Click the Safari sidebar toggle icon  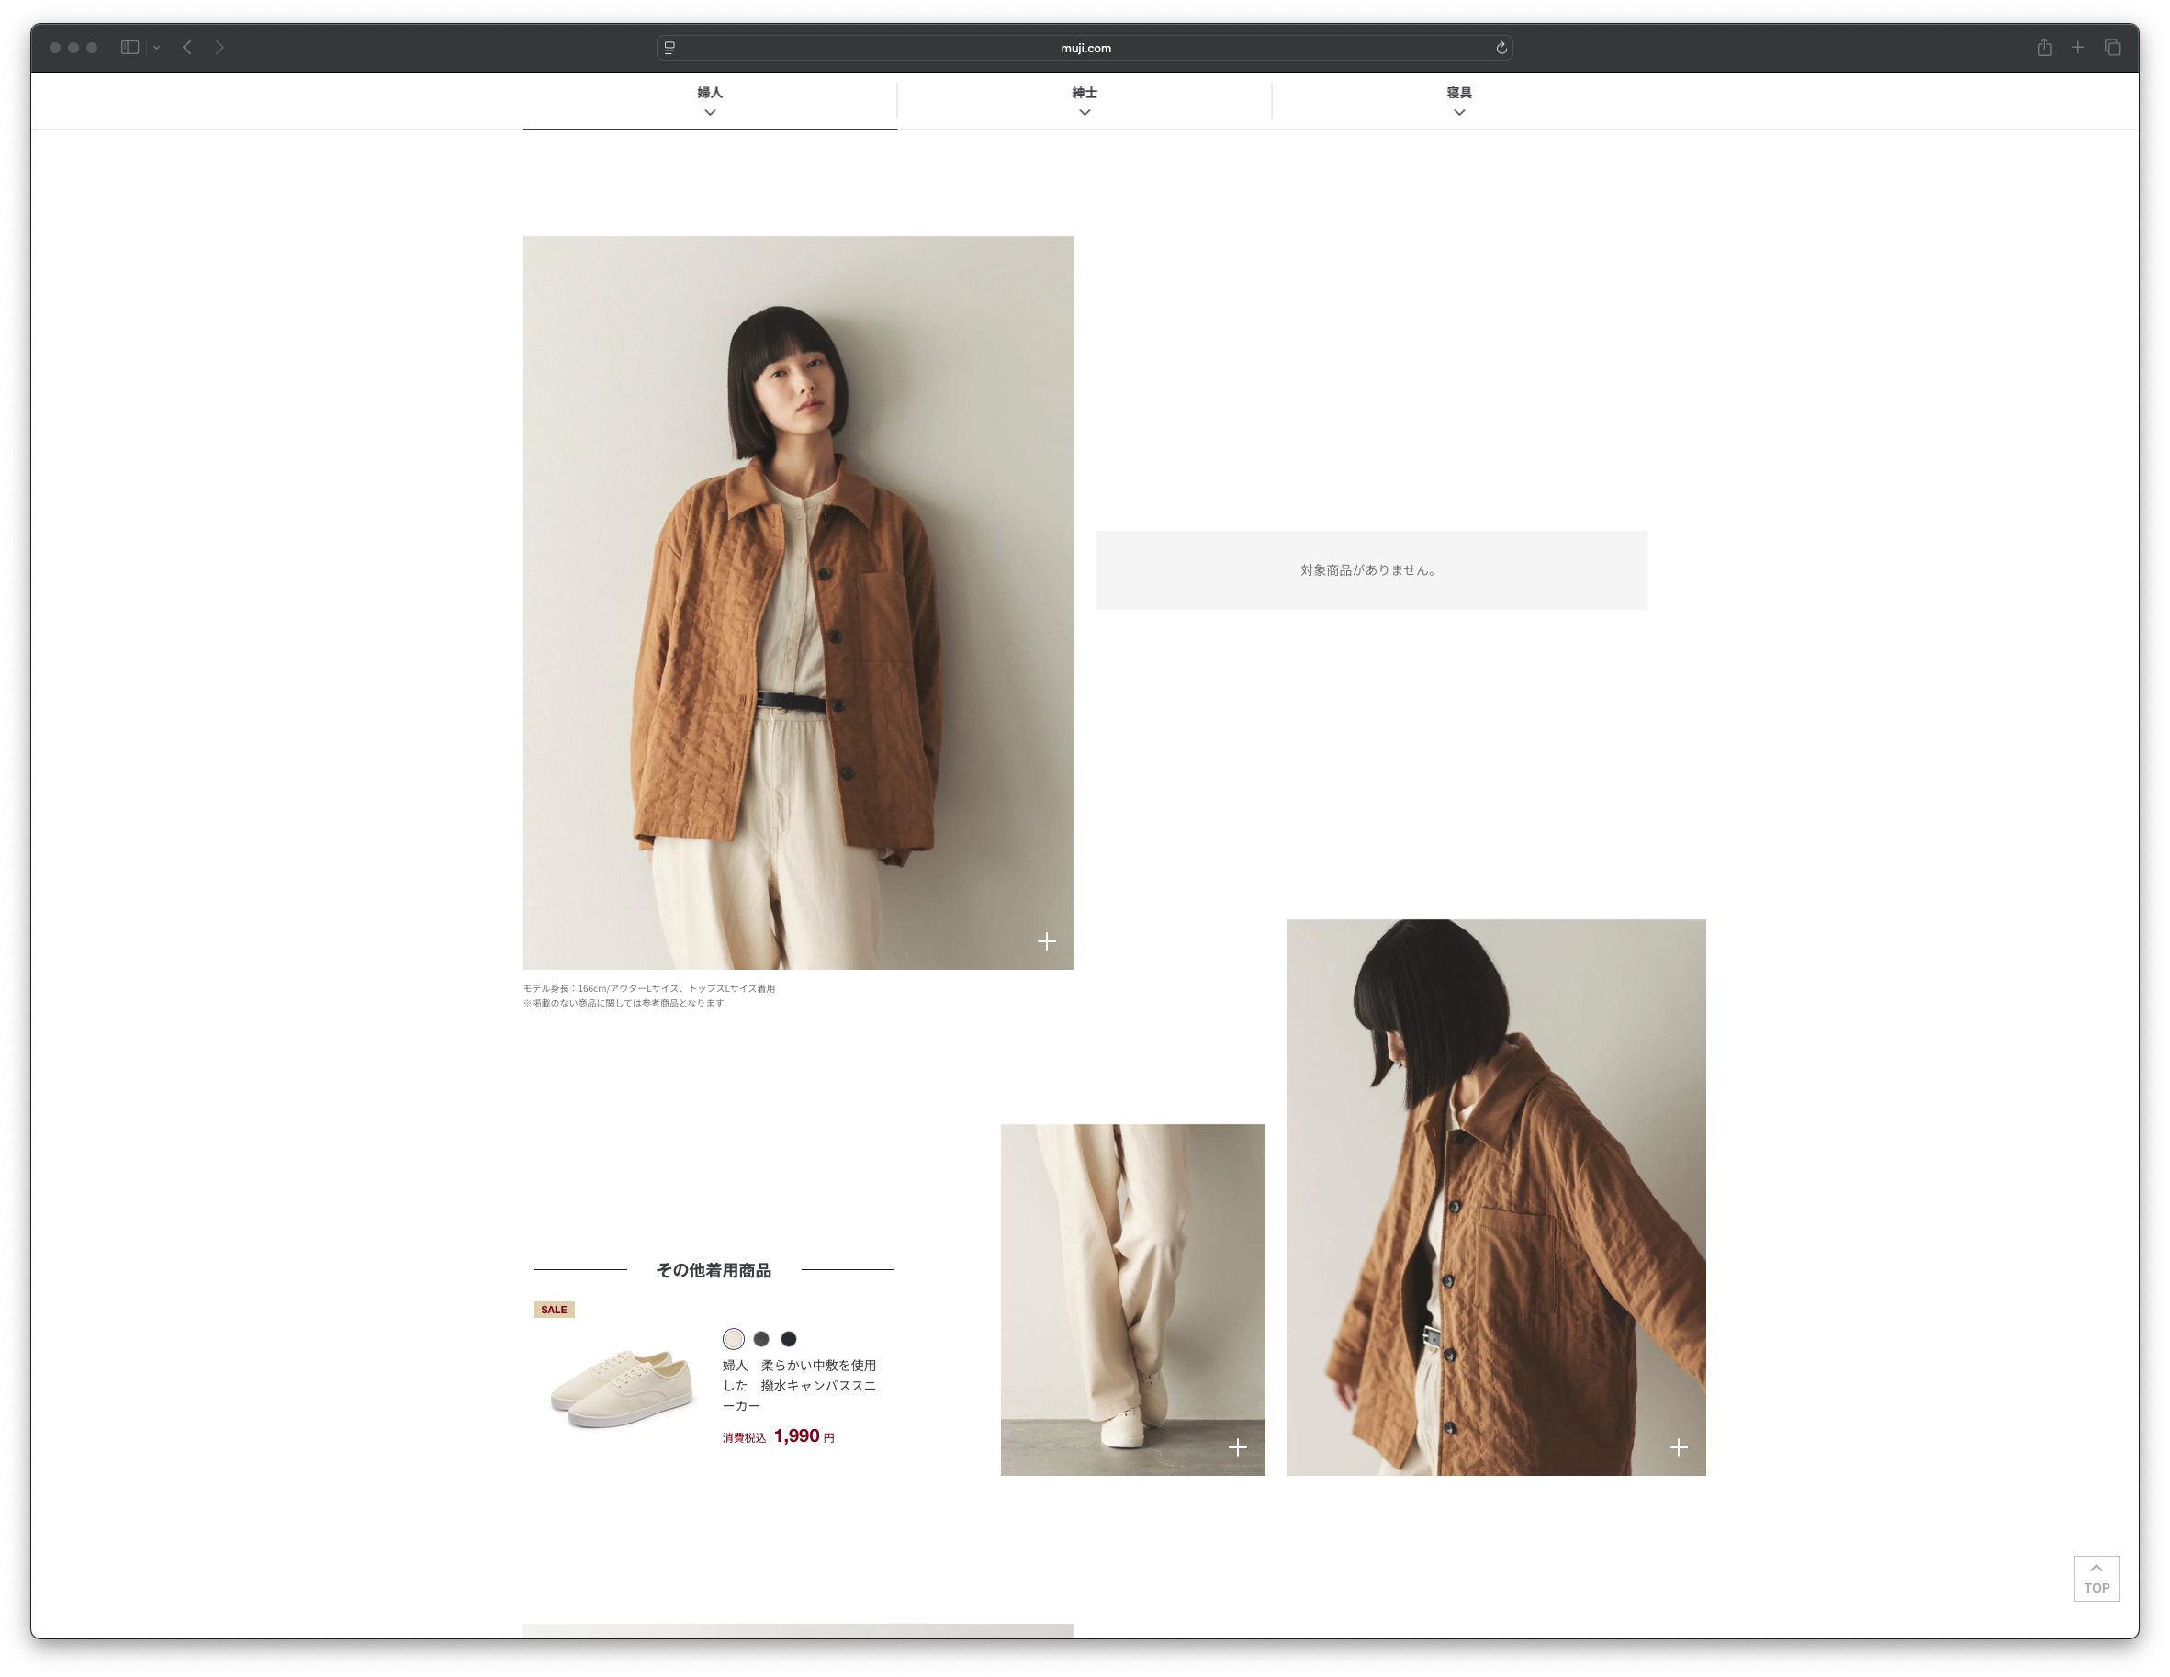coord(129,48)
